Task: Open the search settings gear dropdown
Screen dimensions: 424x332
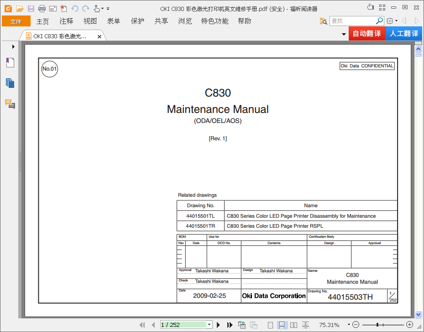Action: point(392,21)
